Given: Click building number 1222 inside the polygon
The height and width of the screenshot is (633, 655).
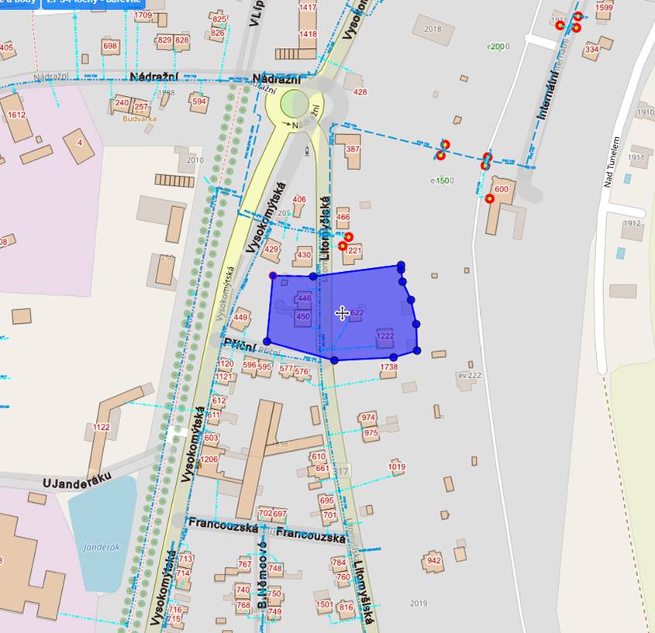Looking at the screenshot, I should coord(385,335).
